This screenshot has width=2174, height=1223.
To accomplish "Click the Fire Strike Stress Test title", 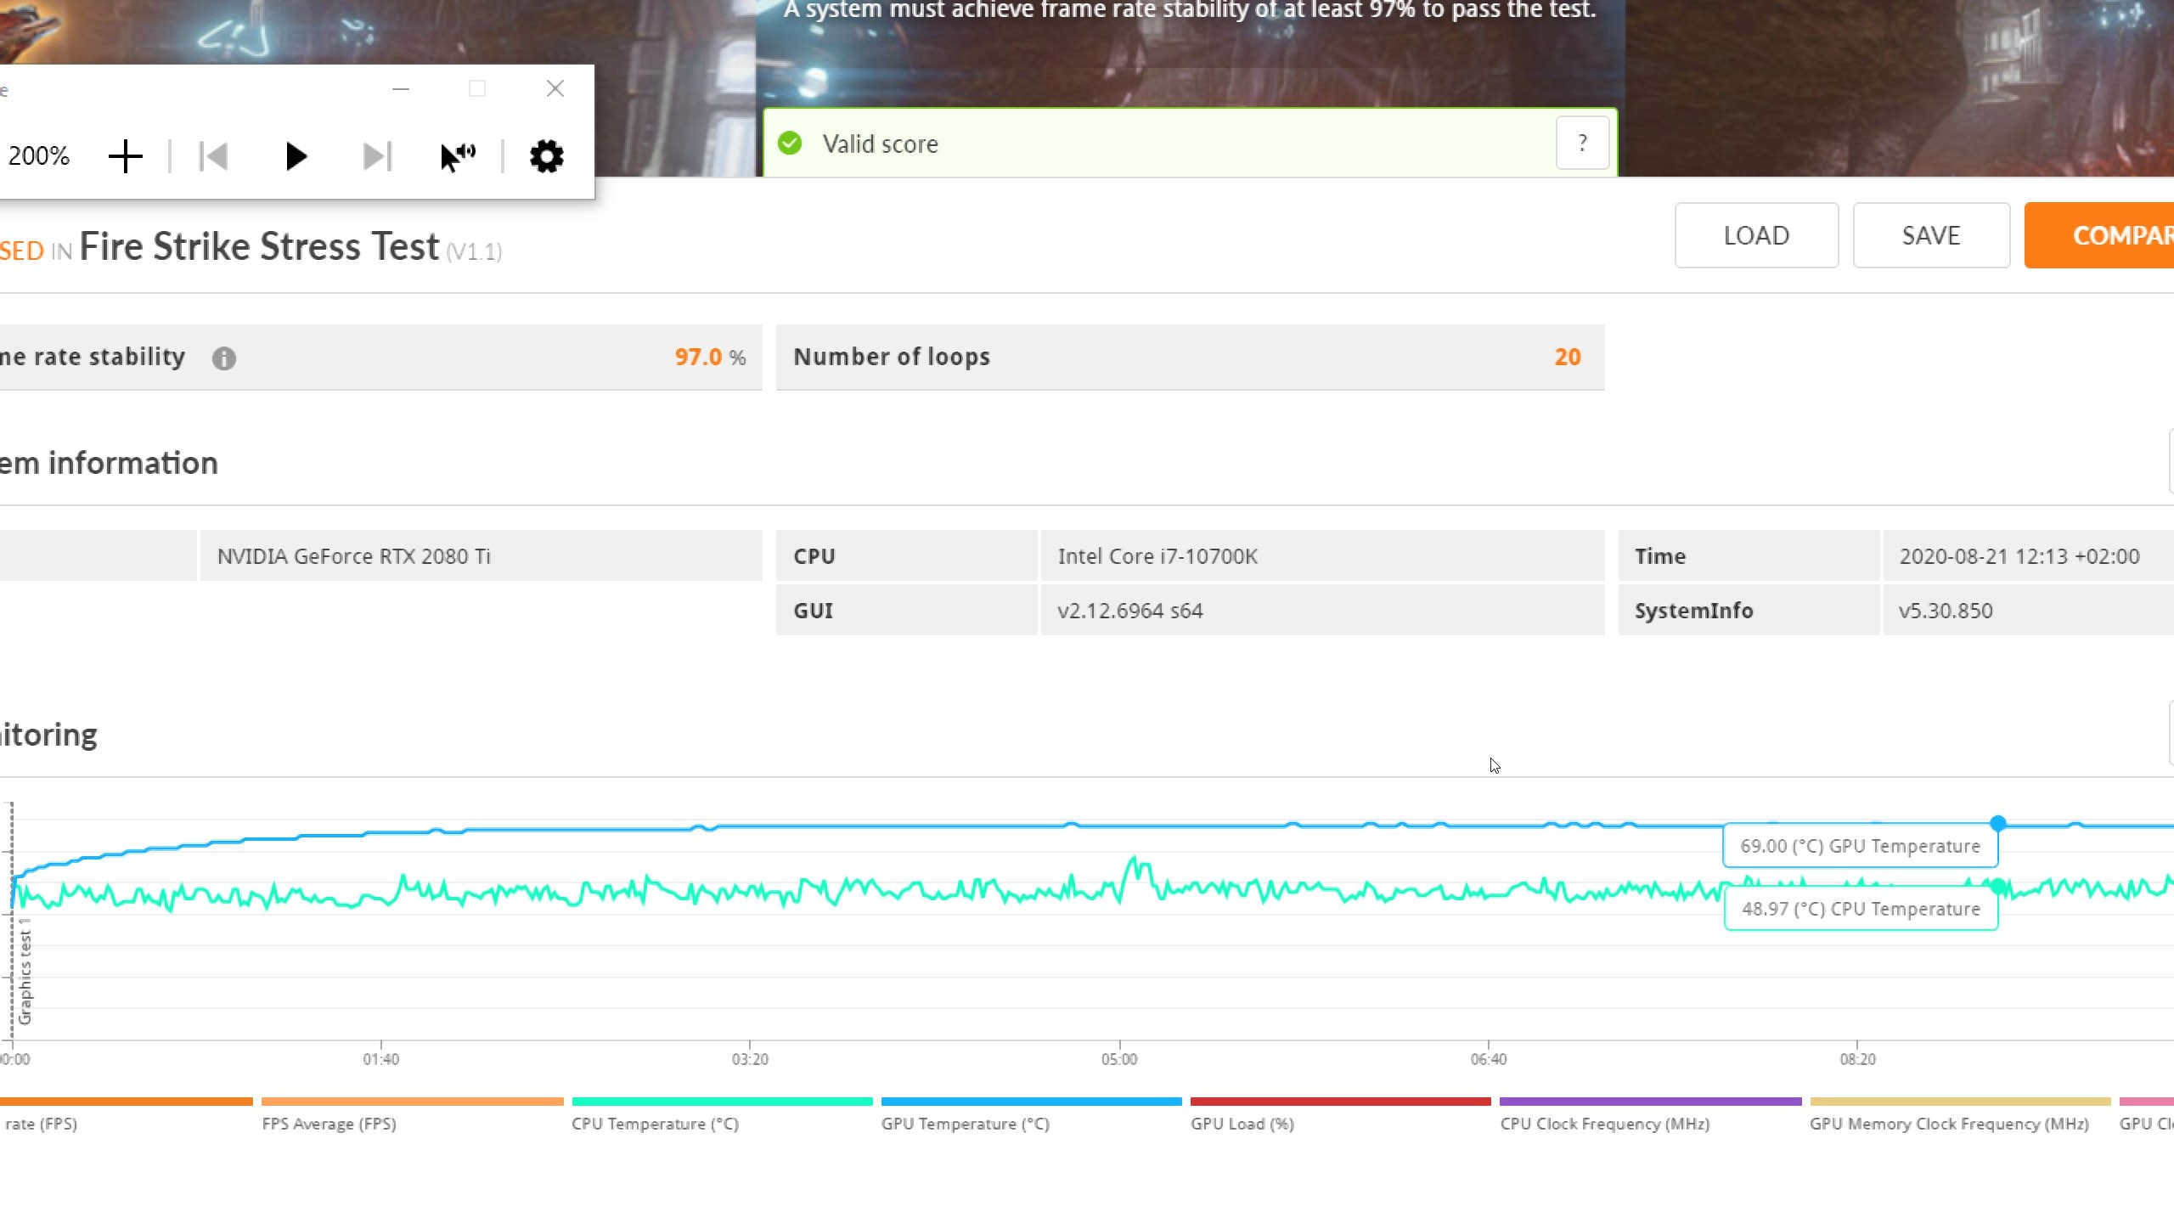I will pos(259,246).
